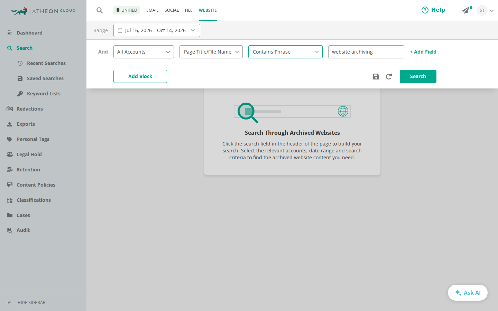Screen dimensions: 498x311
Task: Click the website archiving text field
Action: coord(366,52)
